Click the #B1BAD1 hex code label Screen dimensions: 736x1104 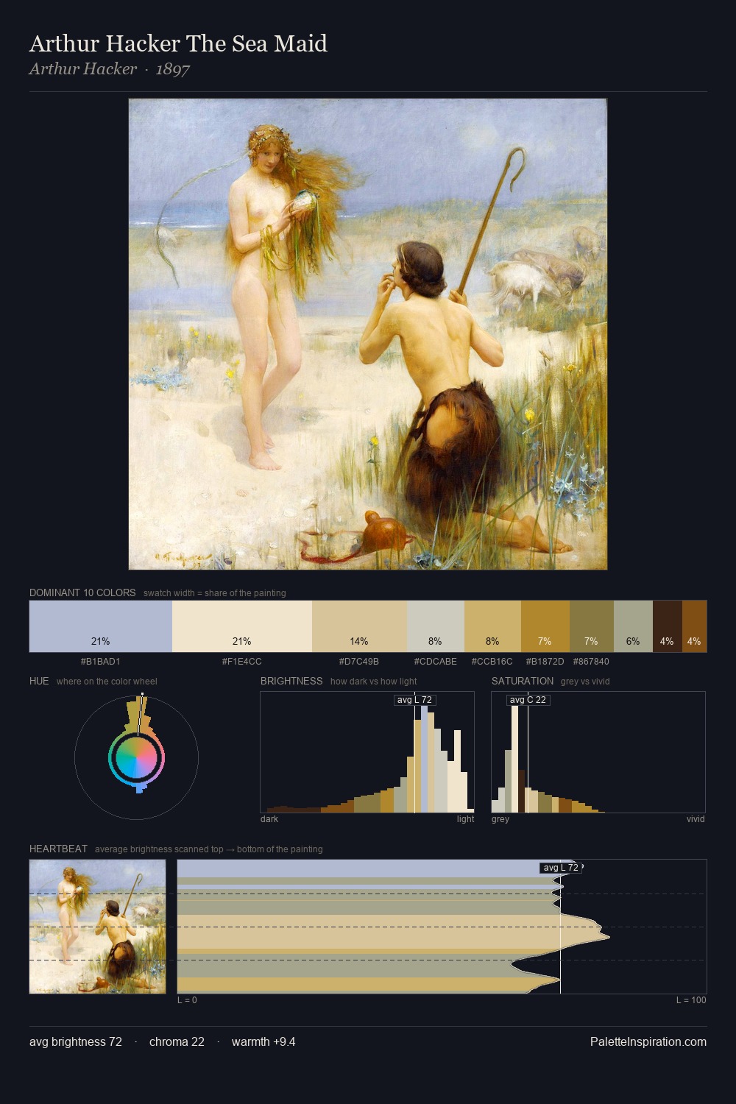[101, 662]
